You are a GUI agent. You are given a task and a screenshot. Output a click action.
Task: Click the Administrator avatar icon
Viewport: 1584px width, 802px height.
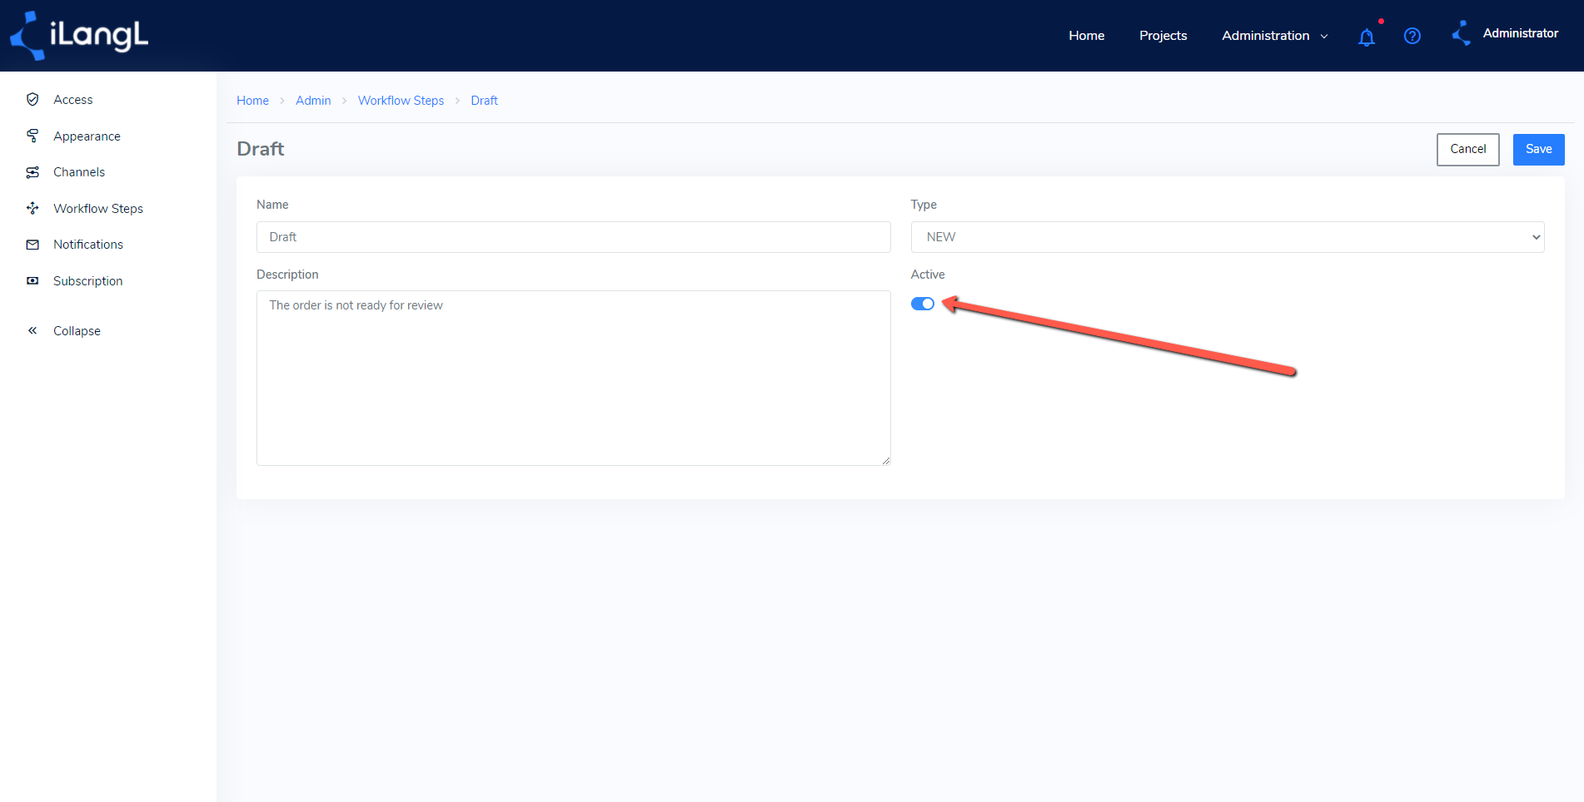(1462, 34)
